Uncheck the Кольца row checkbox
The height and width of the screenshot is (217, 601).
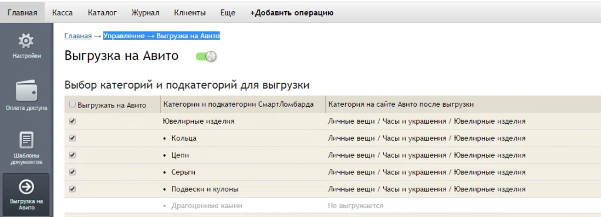(x=72, y=138)
